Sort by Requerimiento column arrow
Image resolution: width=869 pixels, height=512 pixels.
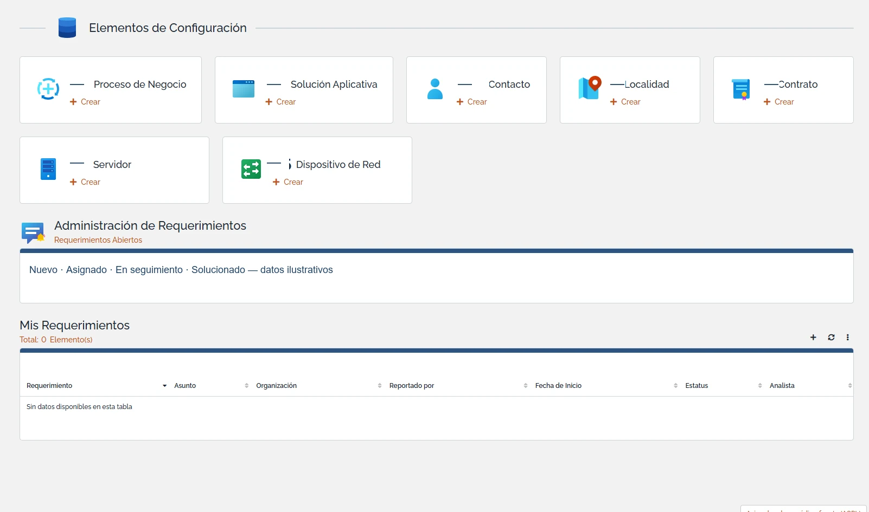(164, 386)
